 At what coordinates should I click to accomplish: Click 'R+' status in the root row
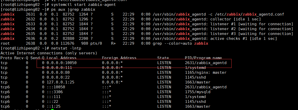click(x=114, y=43)
